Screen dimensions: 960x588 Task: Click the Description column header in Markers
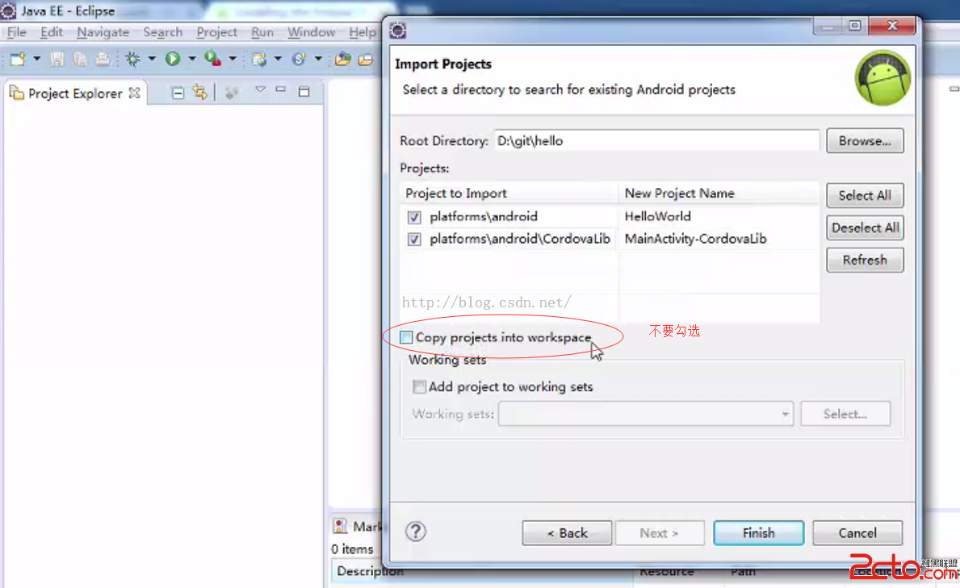370,572
